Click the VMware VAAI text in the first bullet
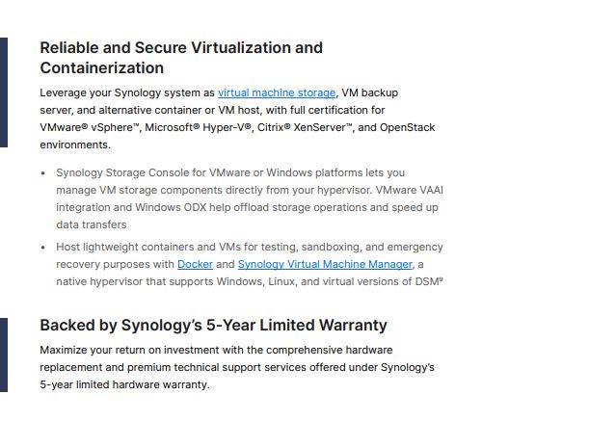The image size is (589, 421). tap(410, 190)
